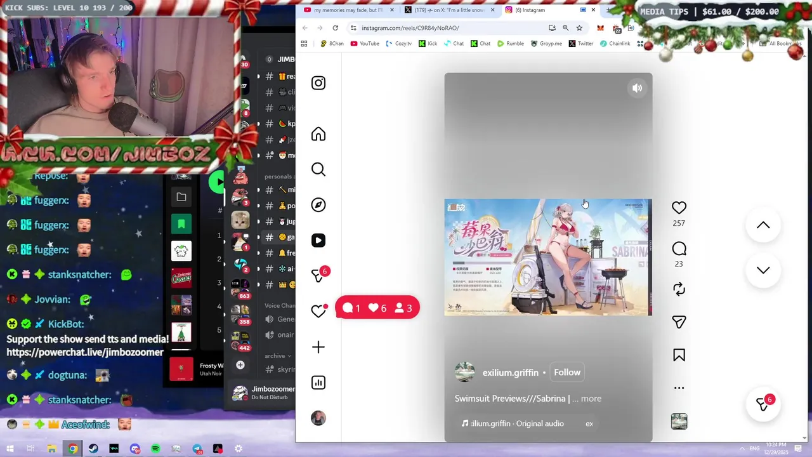Open Instagram Dashboard chart icon

(x=318, y=383)
